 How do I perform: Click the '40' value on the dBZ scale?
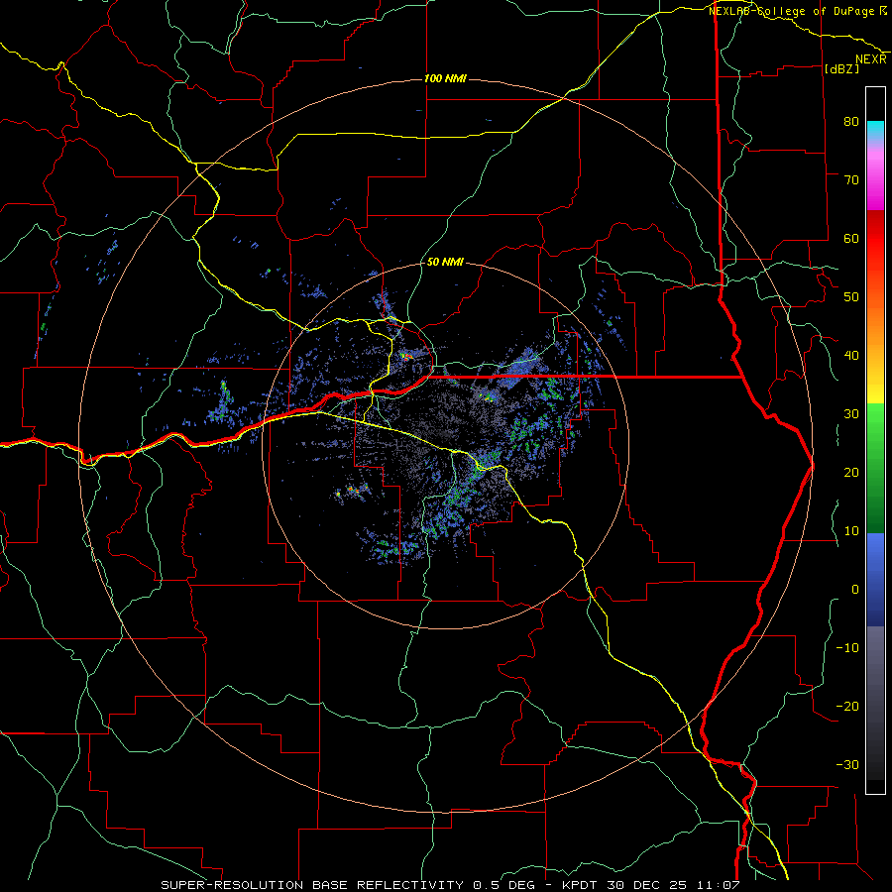point(851,356)
